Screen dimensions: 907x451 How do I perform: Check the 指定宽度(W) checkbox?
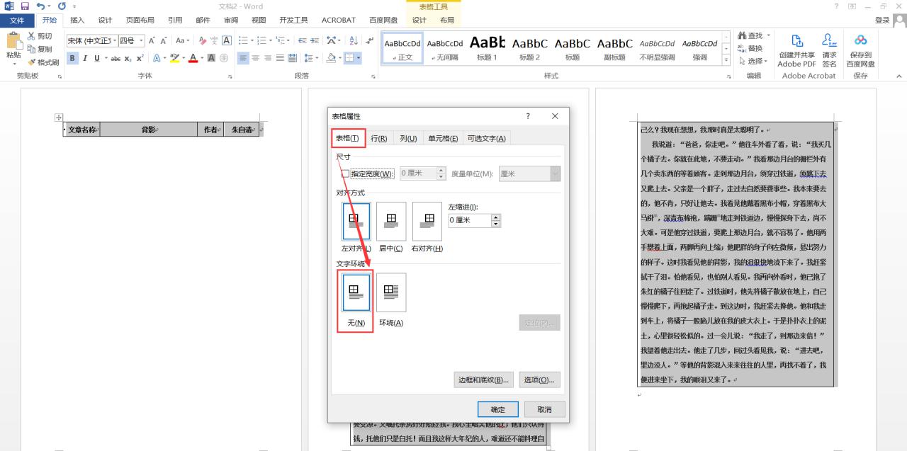coord(345,173)
